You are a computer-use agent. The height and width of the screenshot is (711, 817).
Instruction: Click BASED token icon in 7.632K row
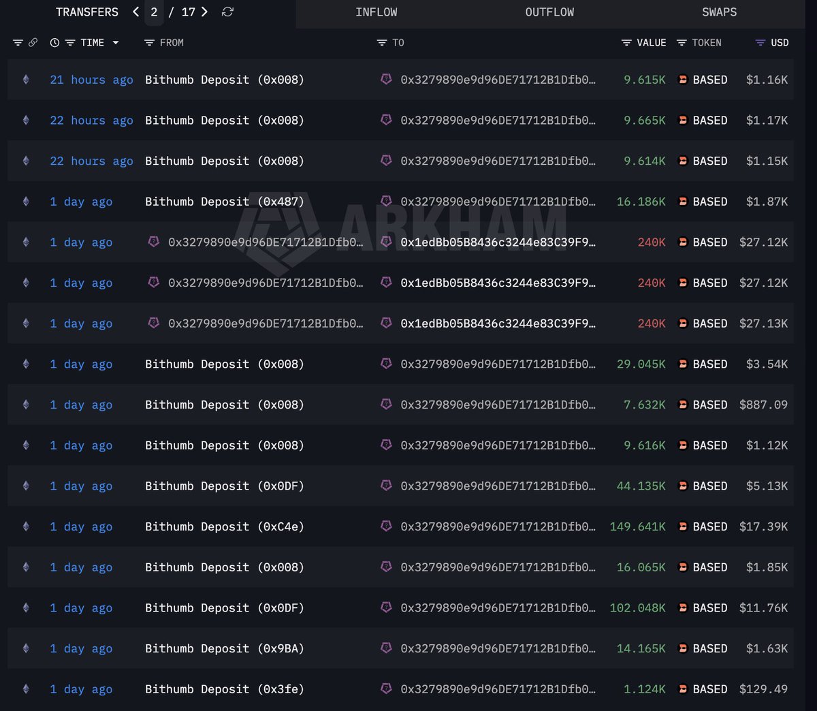click(683, 405)
